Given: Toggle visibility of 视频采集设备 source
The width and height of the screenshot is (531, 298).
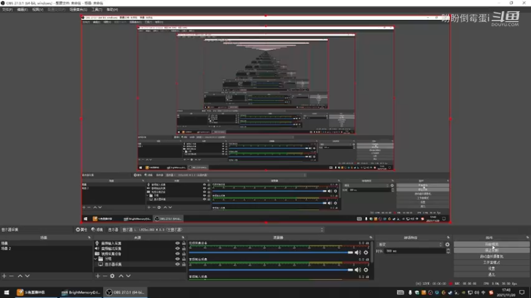Looking at the screenshot, I should [177, 254].
